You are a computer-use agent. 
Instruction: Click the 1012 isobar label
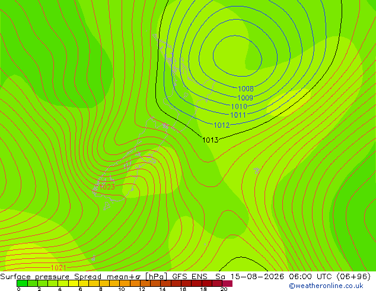click(222, 125)
